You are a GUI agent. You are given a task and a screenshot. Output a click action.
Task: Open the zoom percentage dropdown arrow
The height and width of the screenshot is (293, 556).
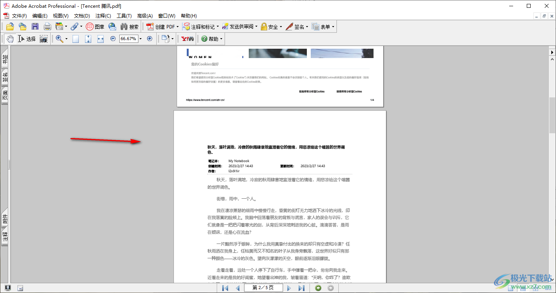coord(141,39)
